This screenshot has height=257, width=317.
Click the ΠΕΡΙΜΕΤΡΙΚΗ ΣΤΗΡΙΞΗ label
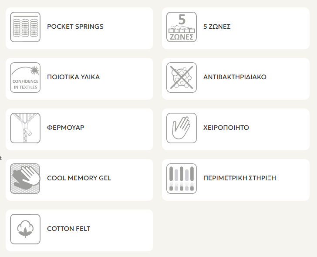[x=239, y=178]
